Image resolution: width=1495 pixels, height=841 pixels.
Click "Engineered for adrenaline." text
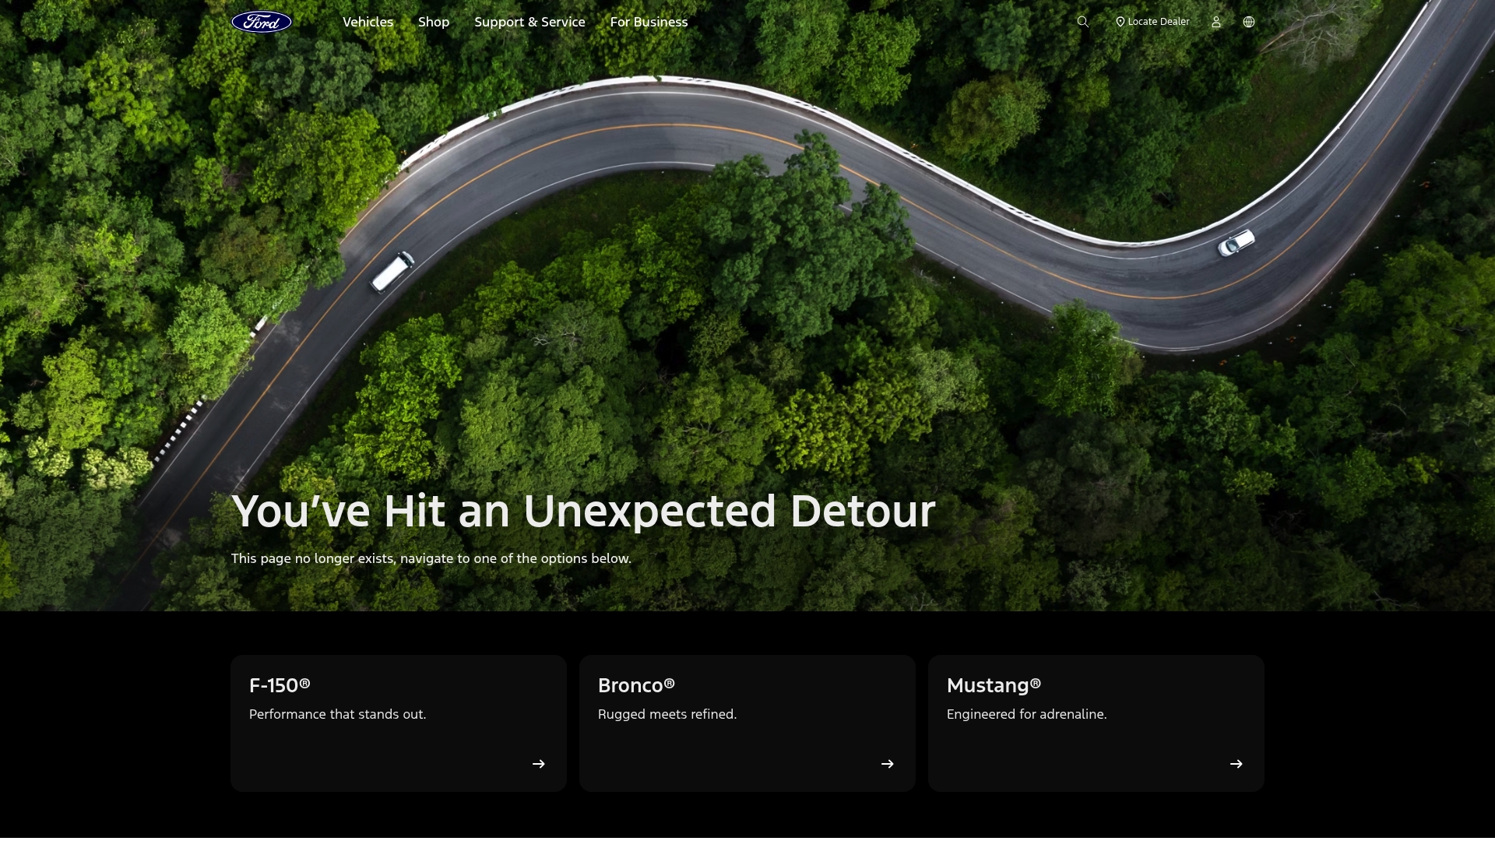tap(1027, 714)
